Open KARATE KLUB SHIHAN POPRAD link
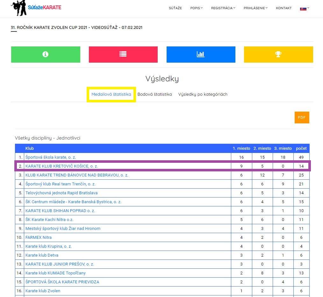The width and height of the screenshot is (323, 297). [x=60, y=211]
